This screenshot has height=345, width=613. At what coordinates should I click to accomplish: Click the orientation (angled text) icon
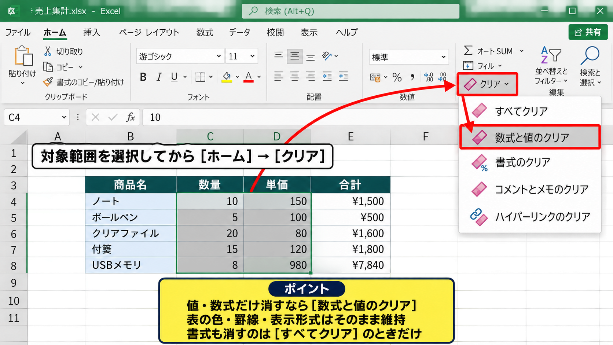pyautogui.click(x=326, y=56)
